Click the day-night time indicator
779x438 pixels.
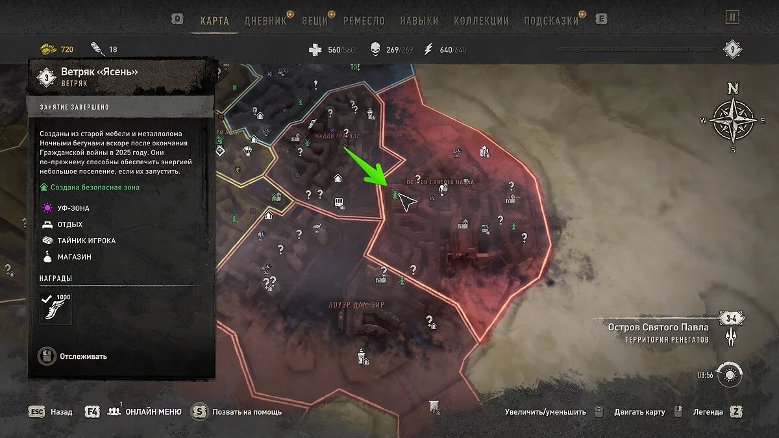pyautogui.click(x=731, y=374)
